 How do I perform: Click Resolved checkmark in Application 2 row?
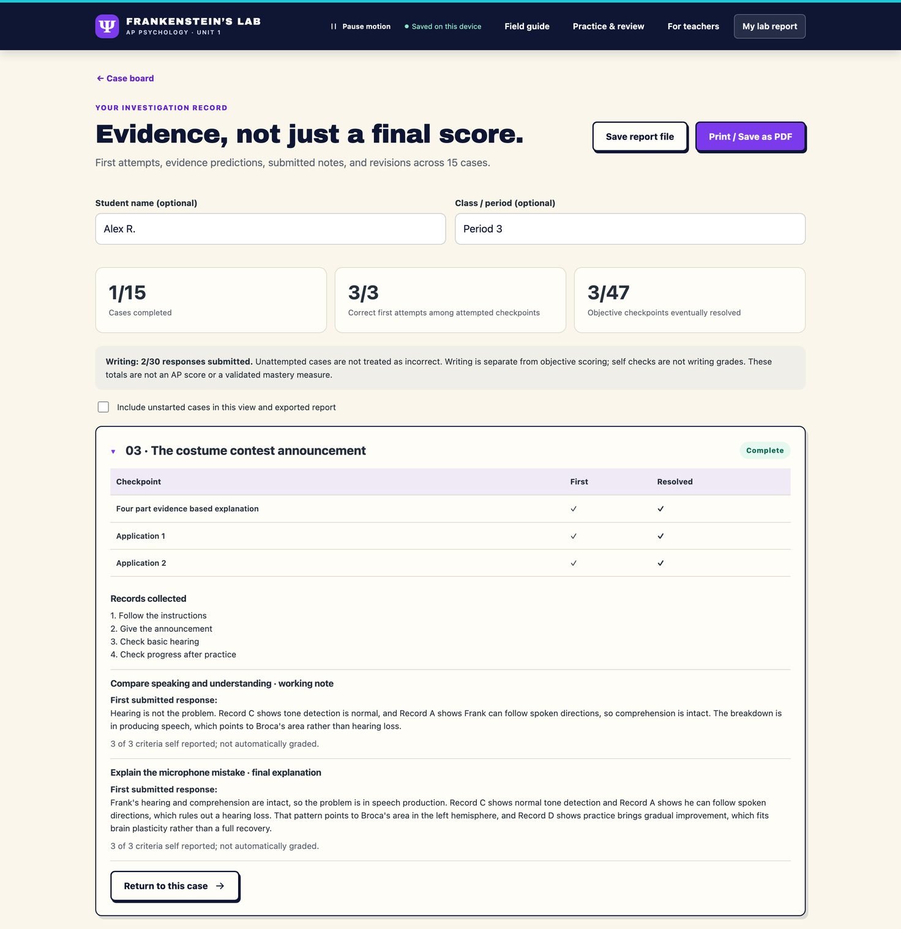click(660, 563)
